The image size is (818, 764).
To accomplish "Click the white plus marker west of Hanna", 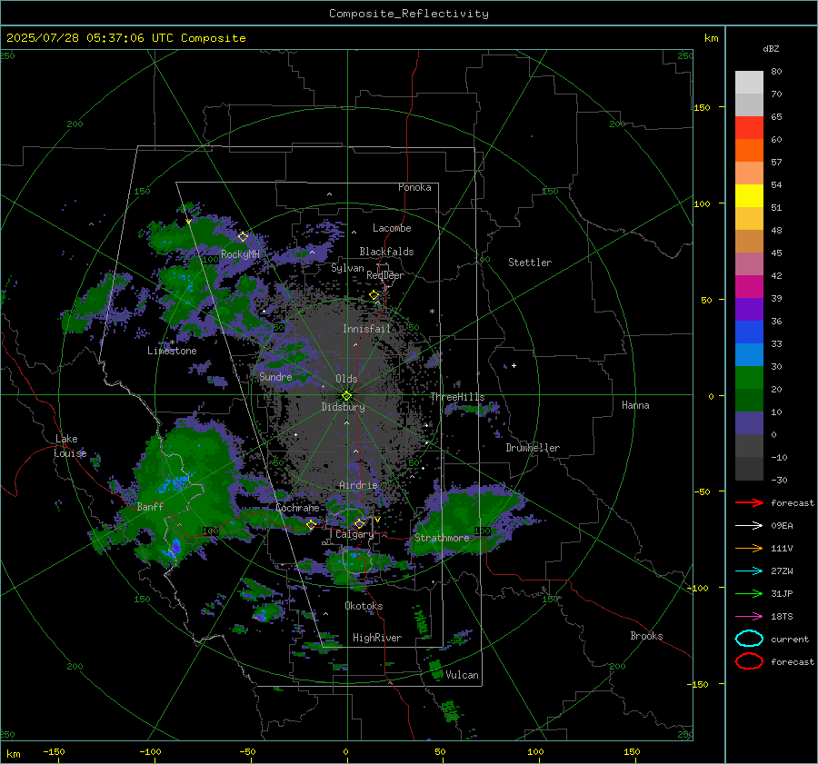I will tap(514, 365).
